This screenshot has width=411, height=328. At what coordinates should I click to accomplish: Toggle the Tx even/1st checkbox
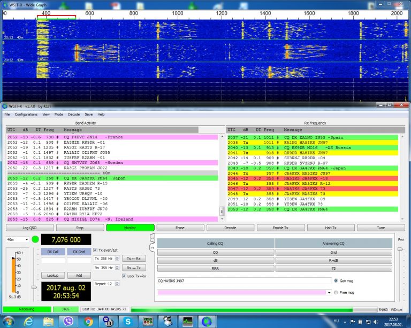[95, 250]
